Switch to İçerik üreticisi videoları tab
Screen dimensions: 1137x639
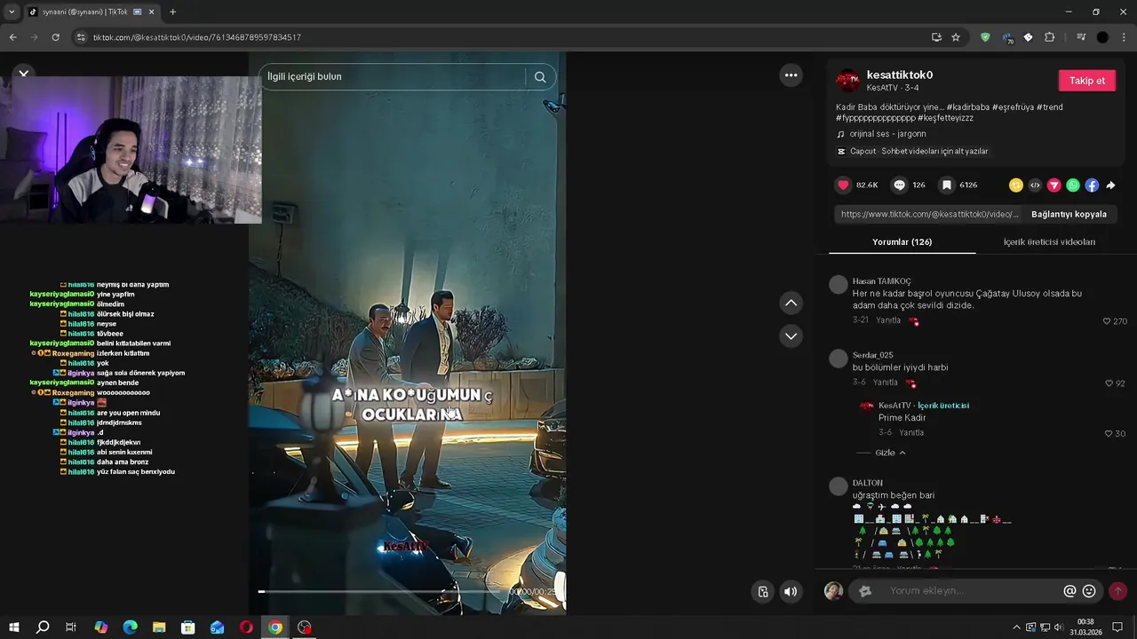[x=1049, y=241]
